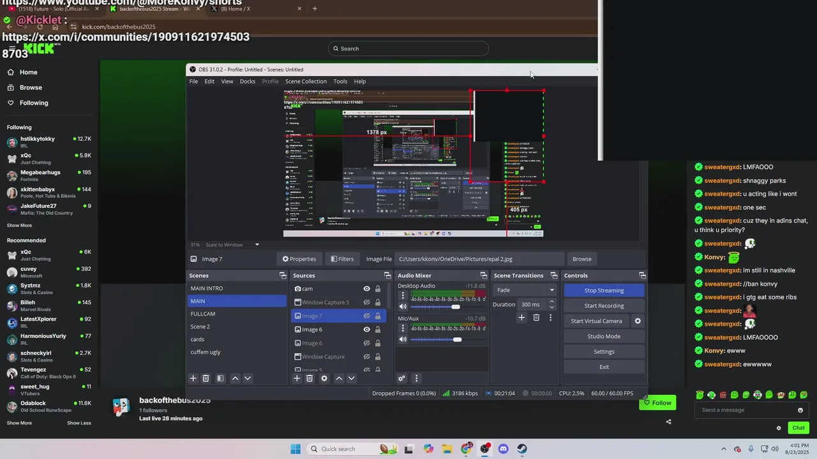
Task: Expand Following list with Show More
Action: 19,225
